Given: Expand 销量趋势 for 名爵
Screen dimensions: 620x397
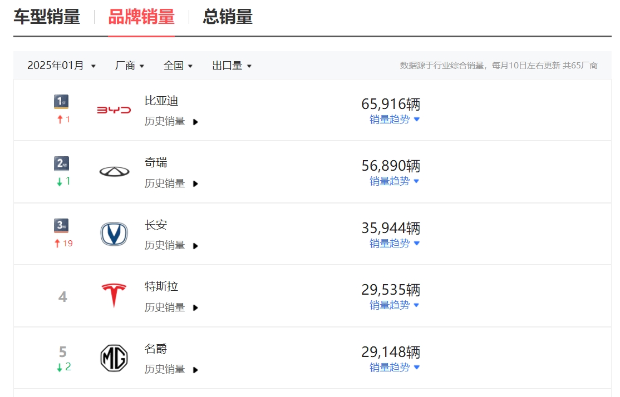Looking at the screenshot, I should pyautogui.click(x=394, y=368).
